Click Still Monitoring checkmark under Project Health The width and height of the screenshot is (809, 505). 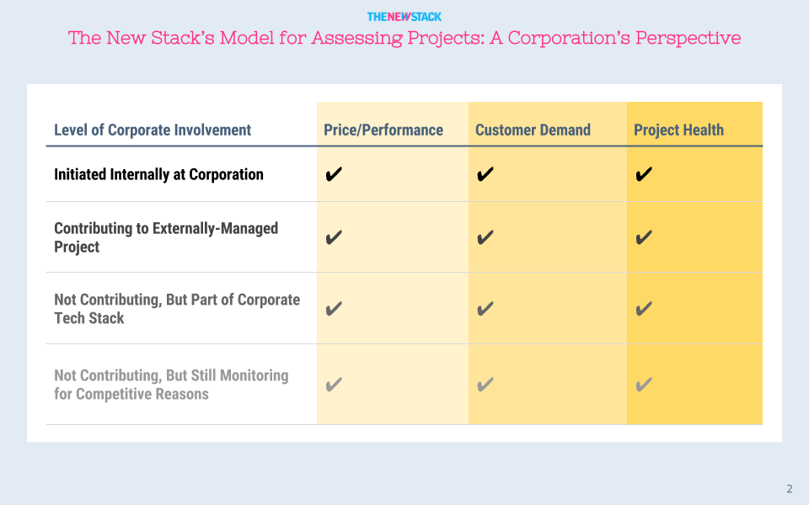pos(643,385)
